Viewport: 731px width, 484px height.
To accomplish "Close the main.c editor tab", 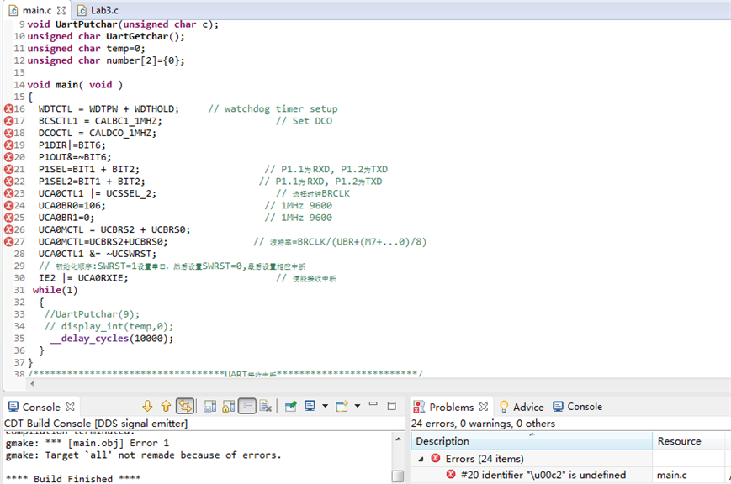I will pyautogui.click(x=61, y=10).
